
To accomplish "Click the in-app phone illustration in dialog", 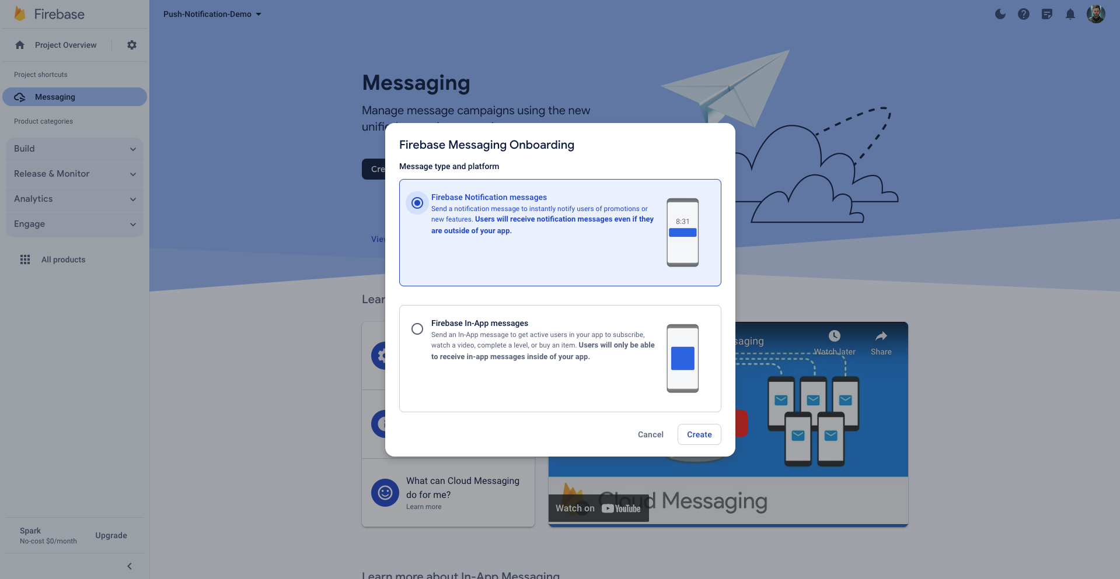I will coord(683,359).
